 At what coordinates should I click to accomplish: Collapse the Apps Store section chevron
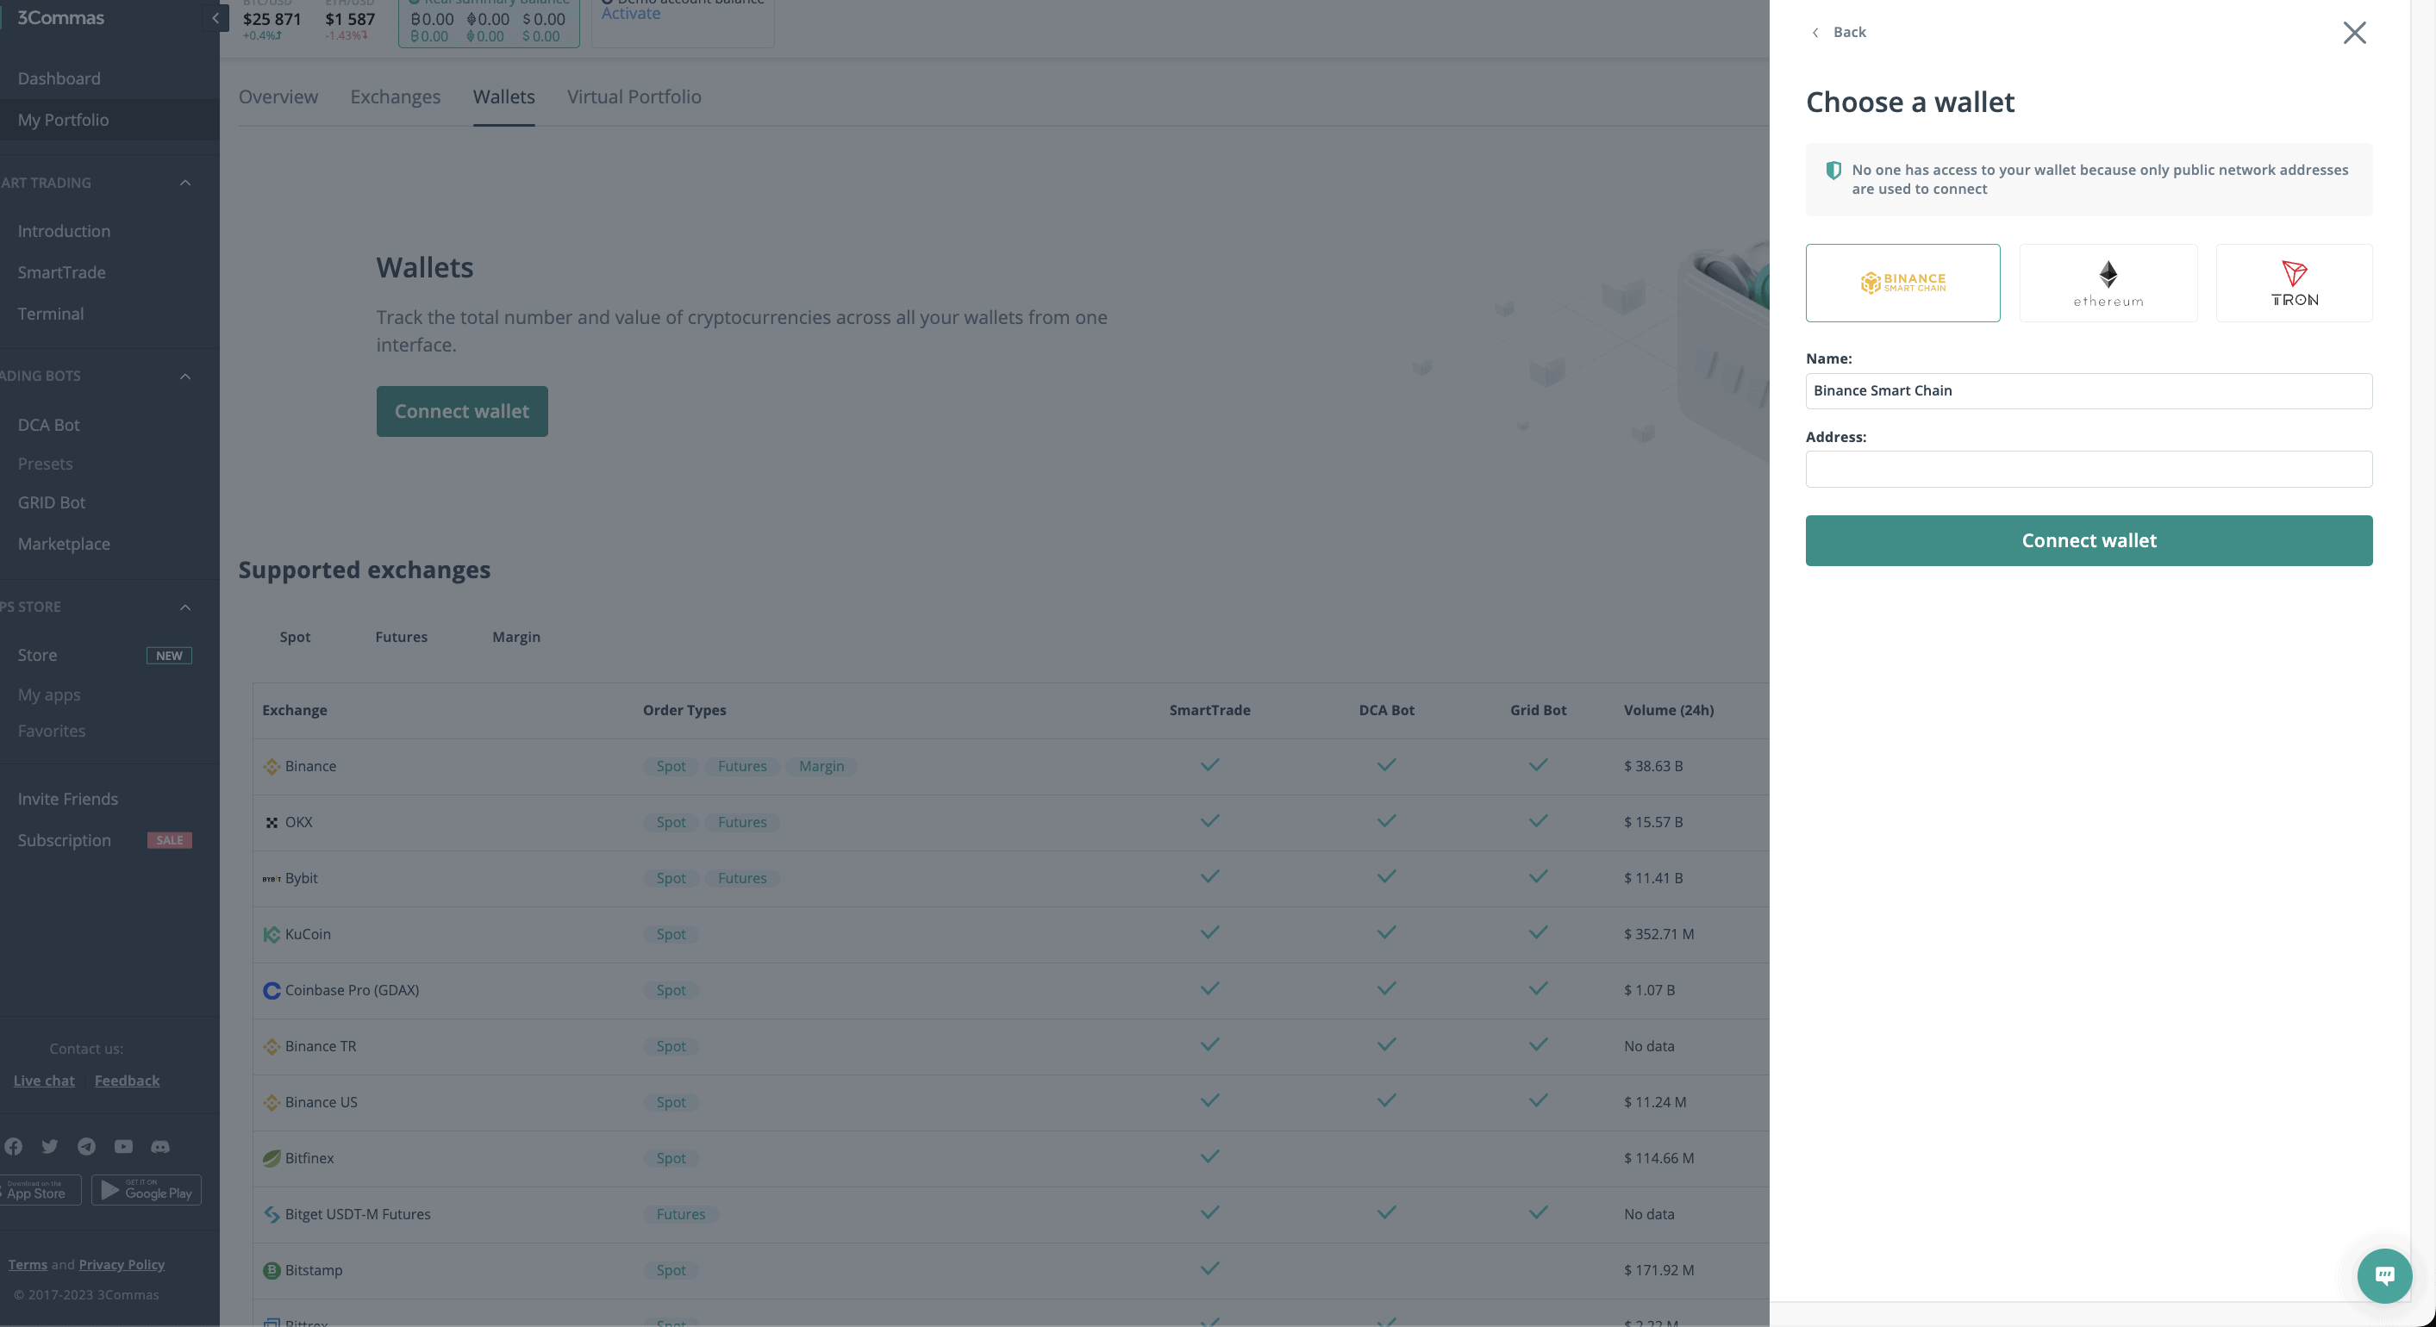185,607
